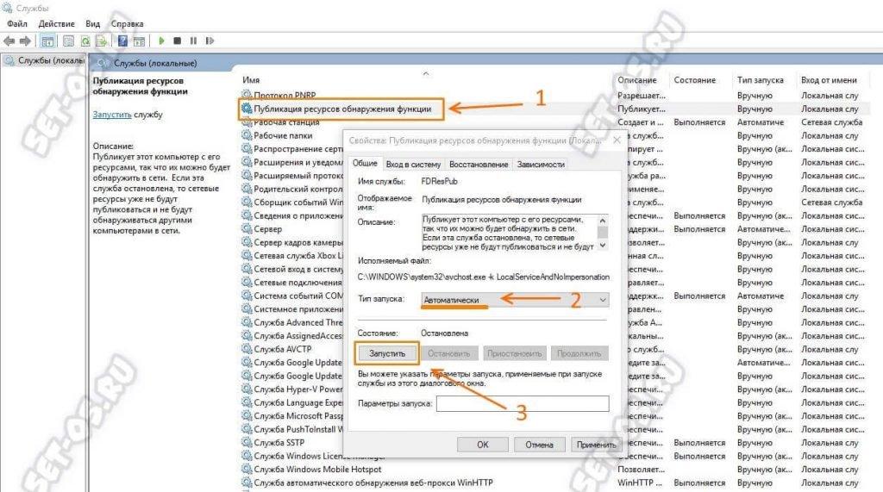The height and width of the screenshot is (492, 883).
Task: Click the Export list toolbar icon
Action: point(102,41)
